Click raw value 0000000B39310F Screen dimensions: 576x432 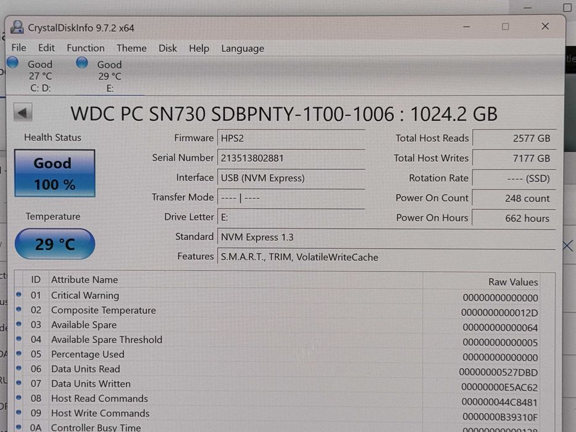click(500, 417)
